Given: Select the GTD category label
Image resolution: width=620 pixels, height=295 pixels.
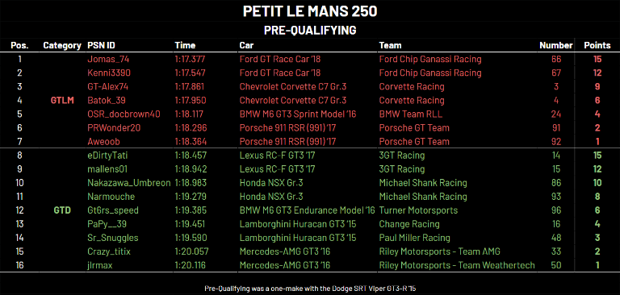Looking at the screenshot, I should pos(62,210).
